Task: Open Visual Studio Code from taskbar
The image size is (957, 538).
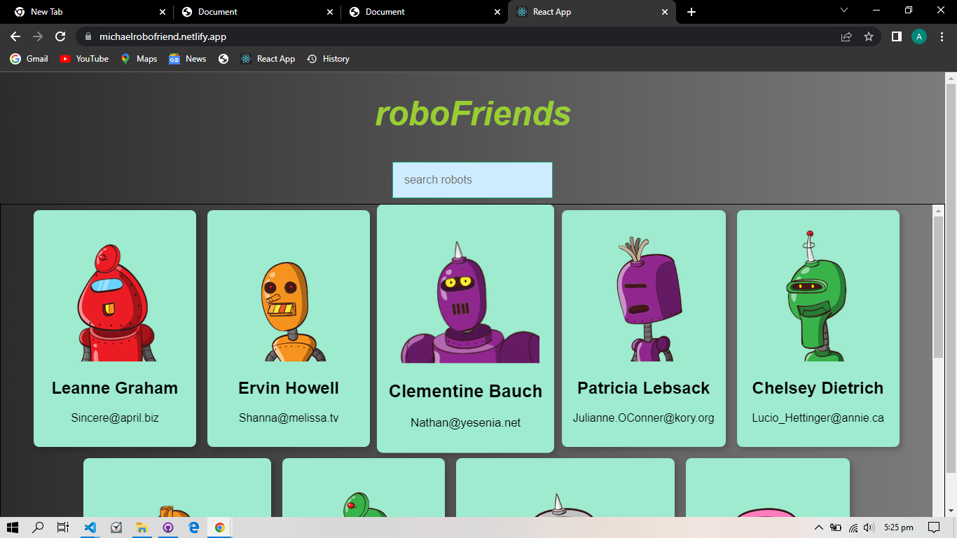Action: pyautogui.click(x=90, y=527)
